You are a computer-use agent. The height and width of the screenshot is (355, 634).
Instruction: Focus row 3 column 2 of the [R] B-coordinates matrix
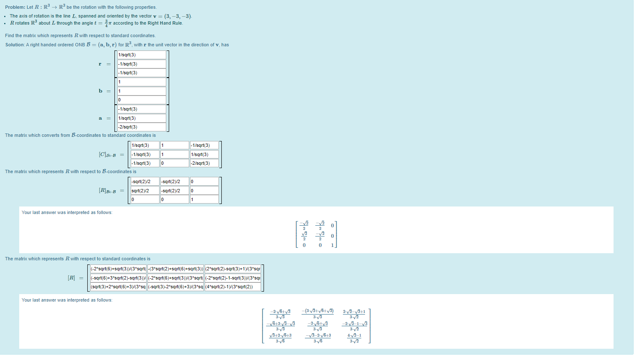pos(175,199)
